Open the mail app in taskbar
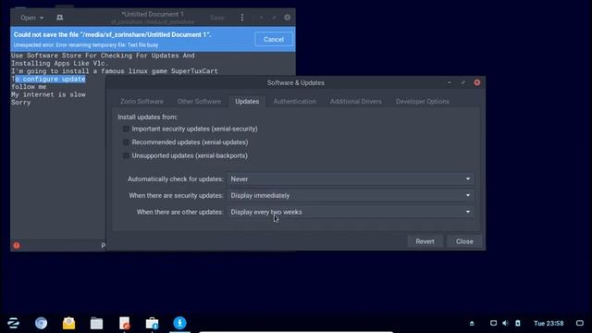Screen dimensions: 592x333 pos(68,323)
